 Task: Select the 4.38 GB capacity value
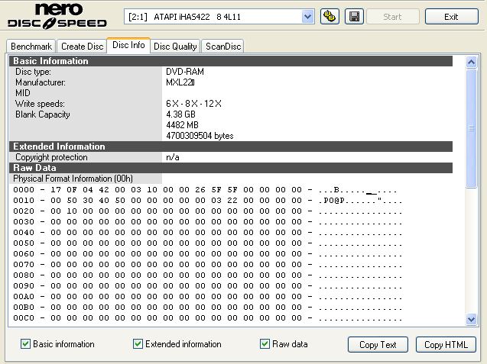tap(180, 114)
